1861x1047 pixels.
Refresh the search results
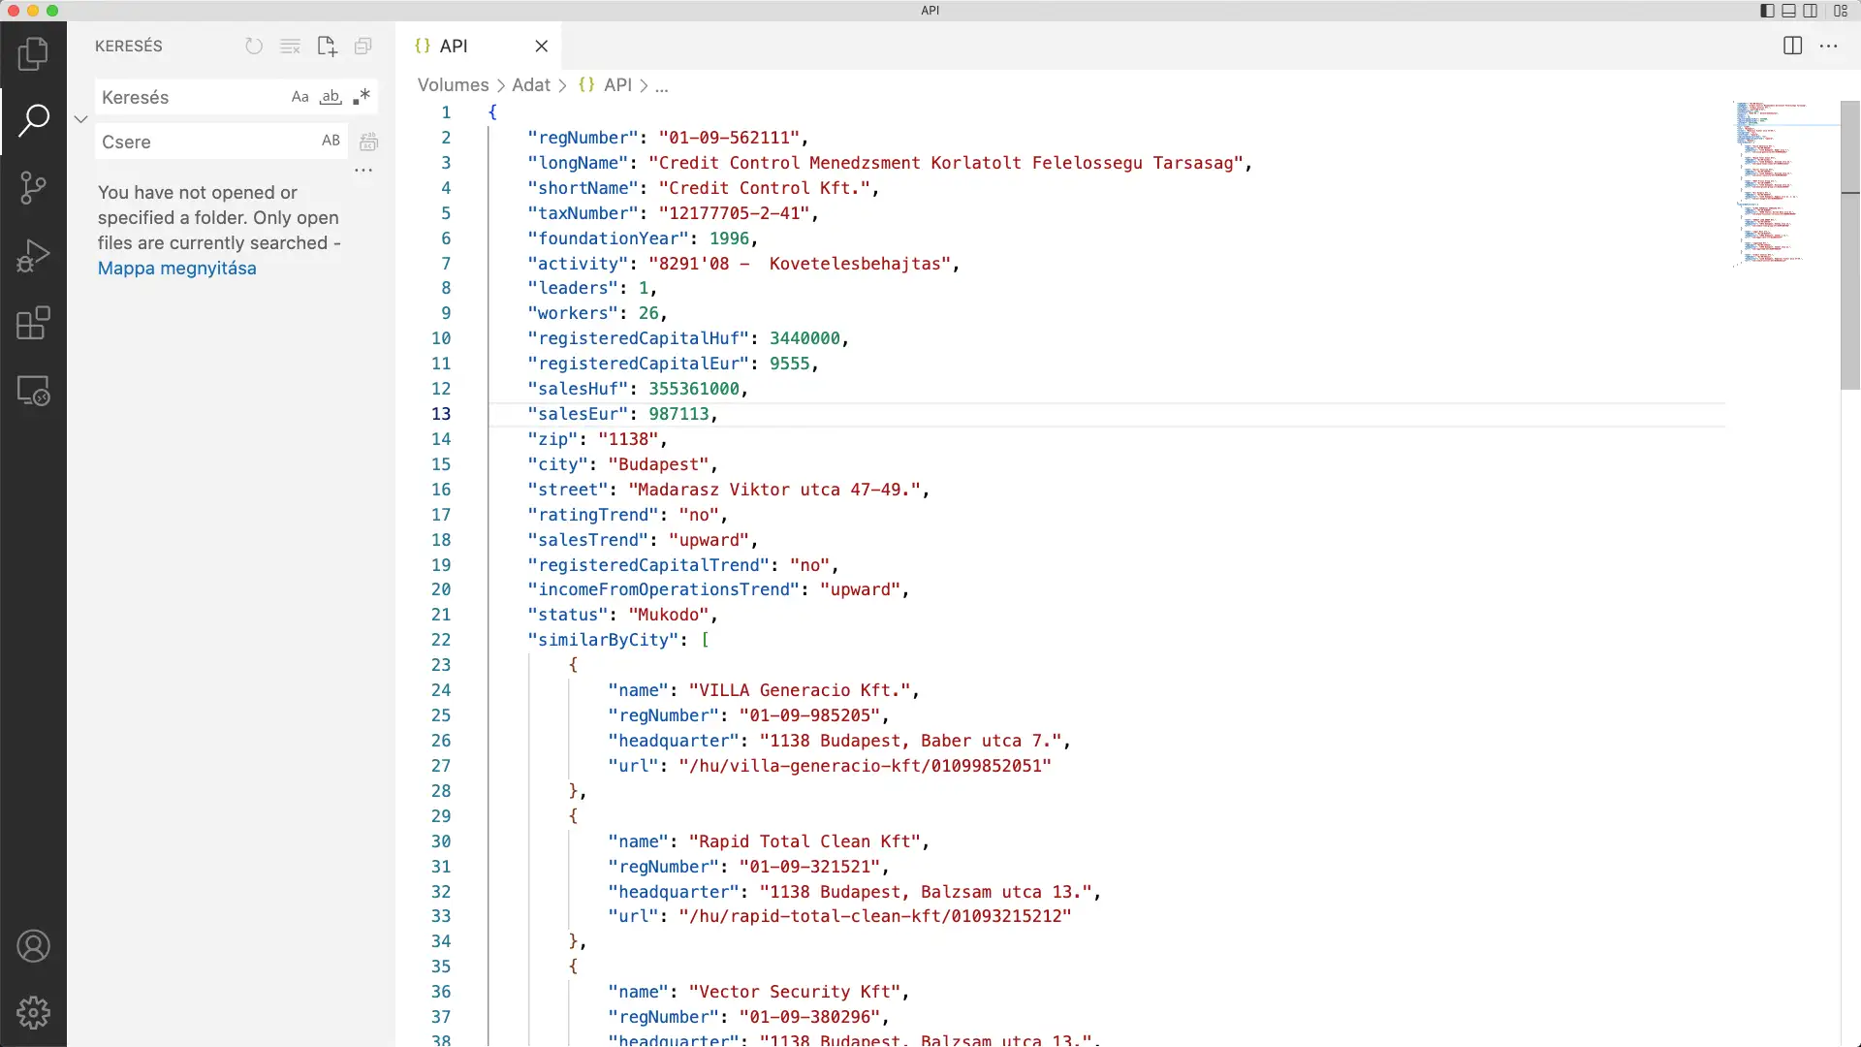click(254, 46)
